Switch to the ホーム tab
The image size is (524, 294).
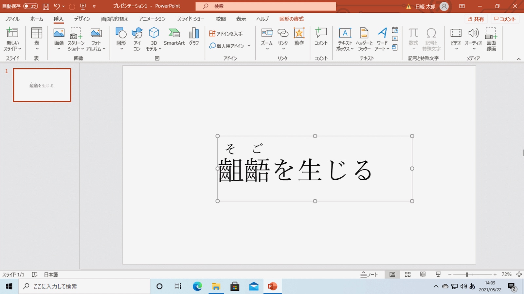(x=37, y=19)
